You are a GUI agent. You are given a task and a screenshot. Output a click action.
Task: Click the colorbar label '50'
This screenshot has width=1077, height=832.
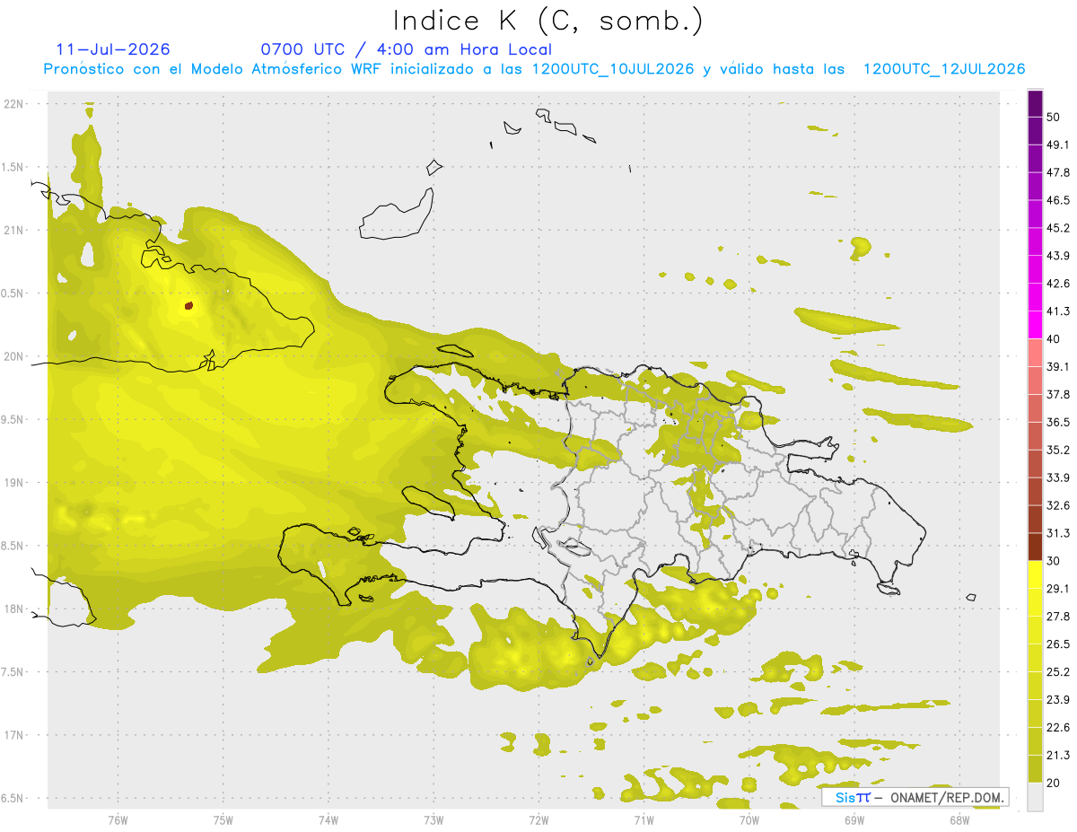[x=1054, y=118]
